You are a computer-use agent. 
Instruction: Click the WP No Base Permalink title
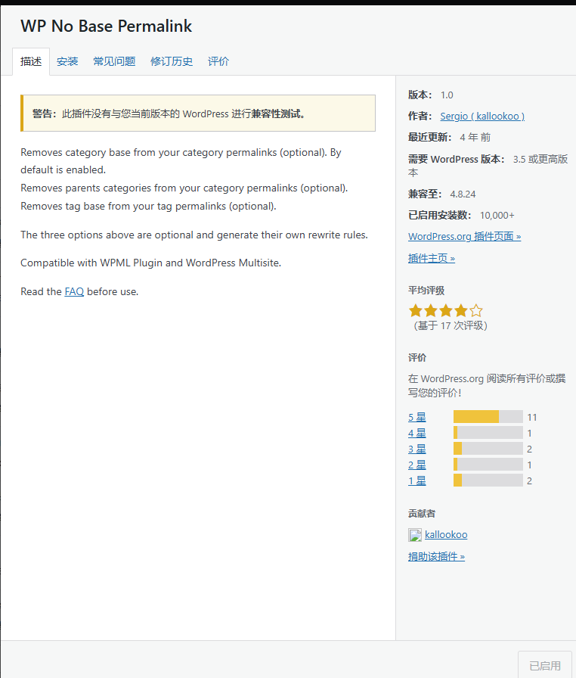(107, 26)
